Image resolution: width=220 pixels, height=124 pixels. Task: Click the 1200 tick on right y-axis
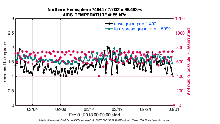[179, 18]
